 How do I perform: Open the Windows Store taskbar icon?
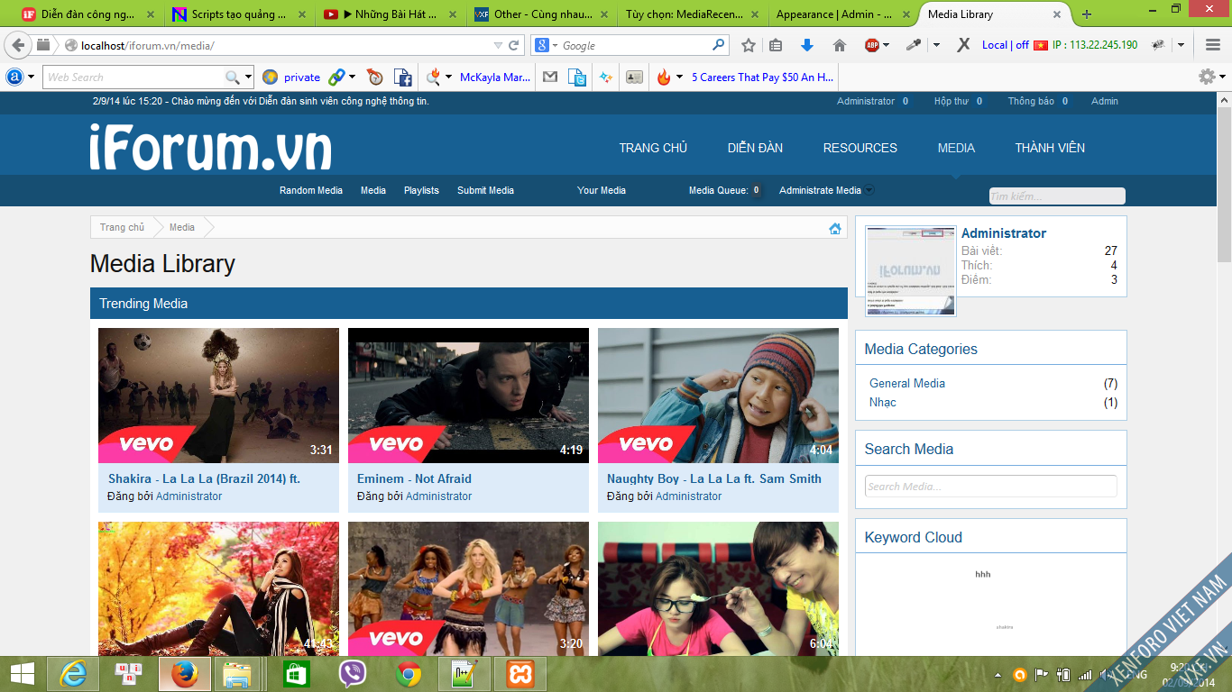pyautogui.click(x=297, y=674)
